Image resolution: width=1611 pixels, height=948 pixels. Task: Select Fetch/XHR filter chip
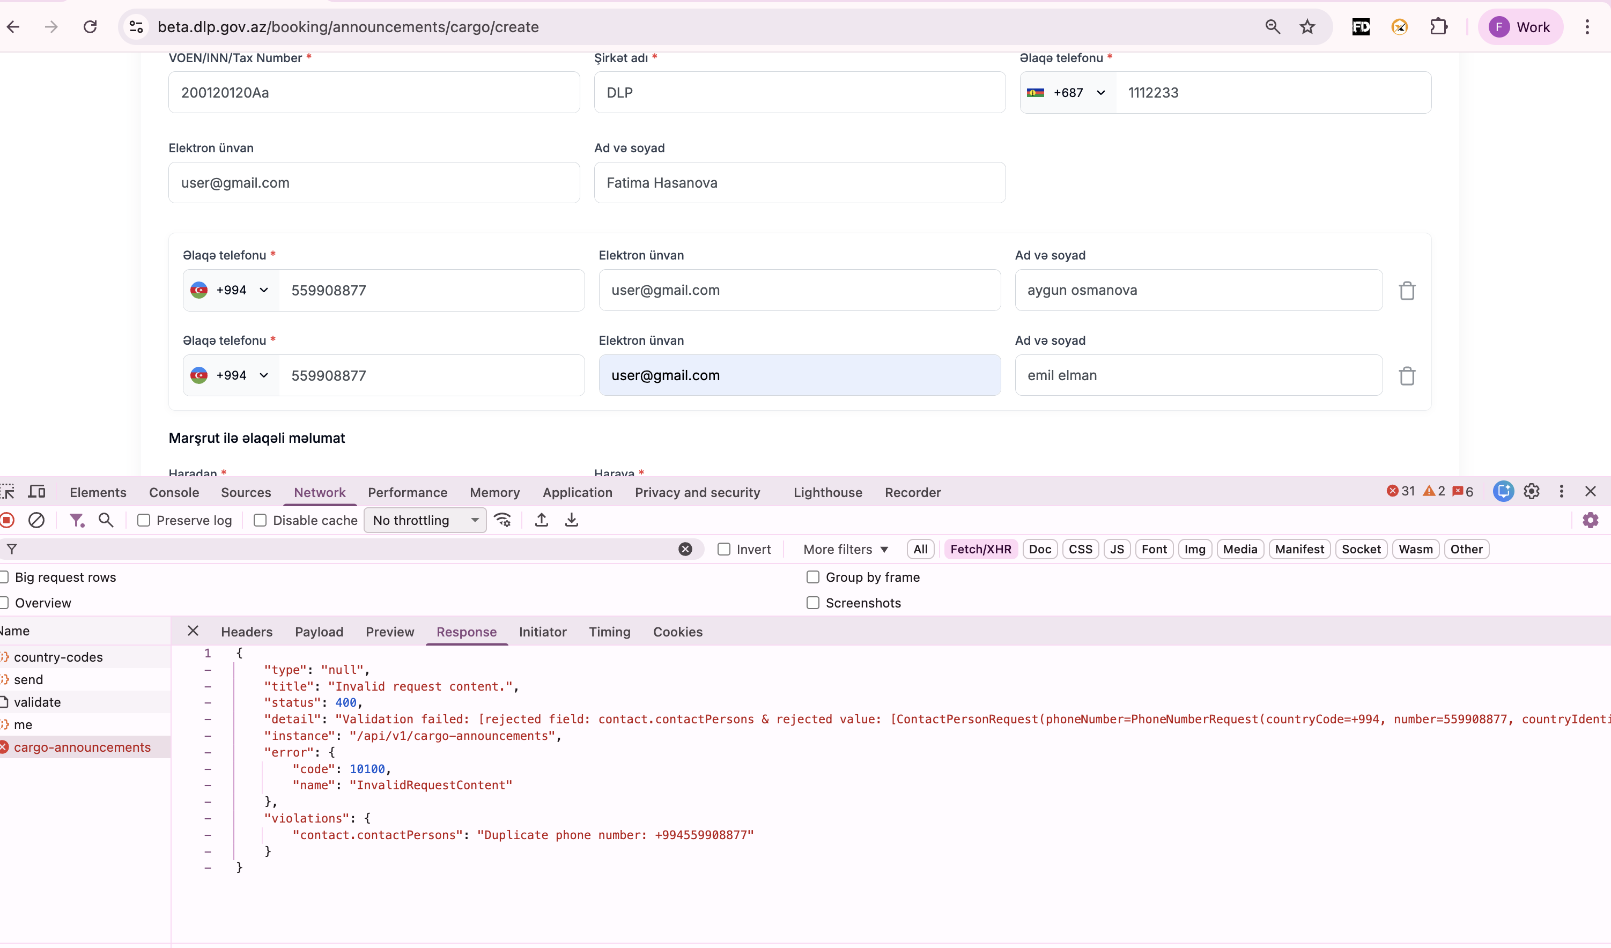point(981,549)
